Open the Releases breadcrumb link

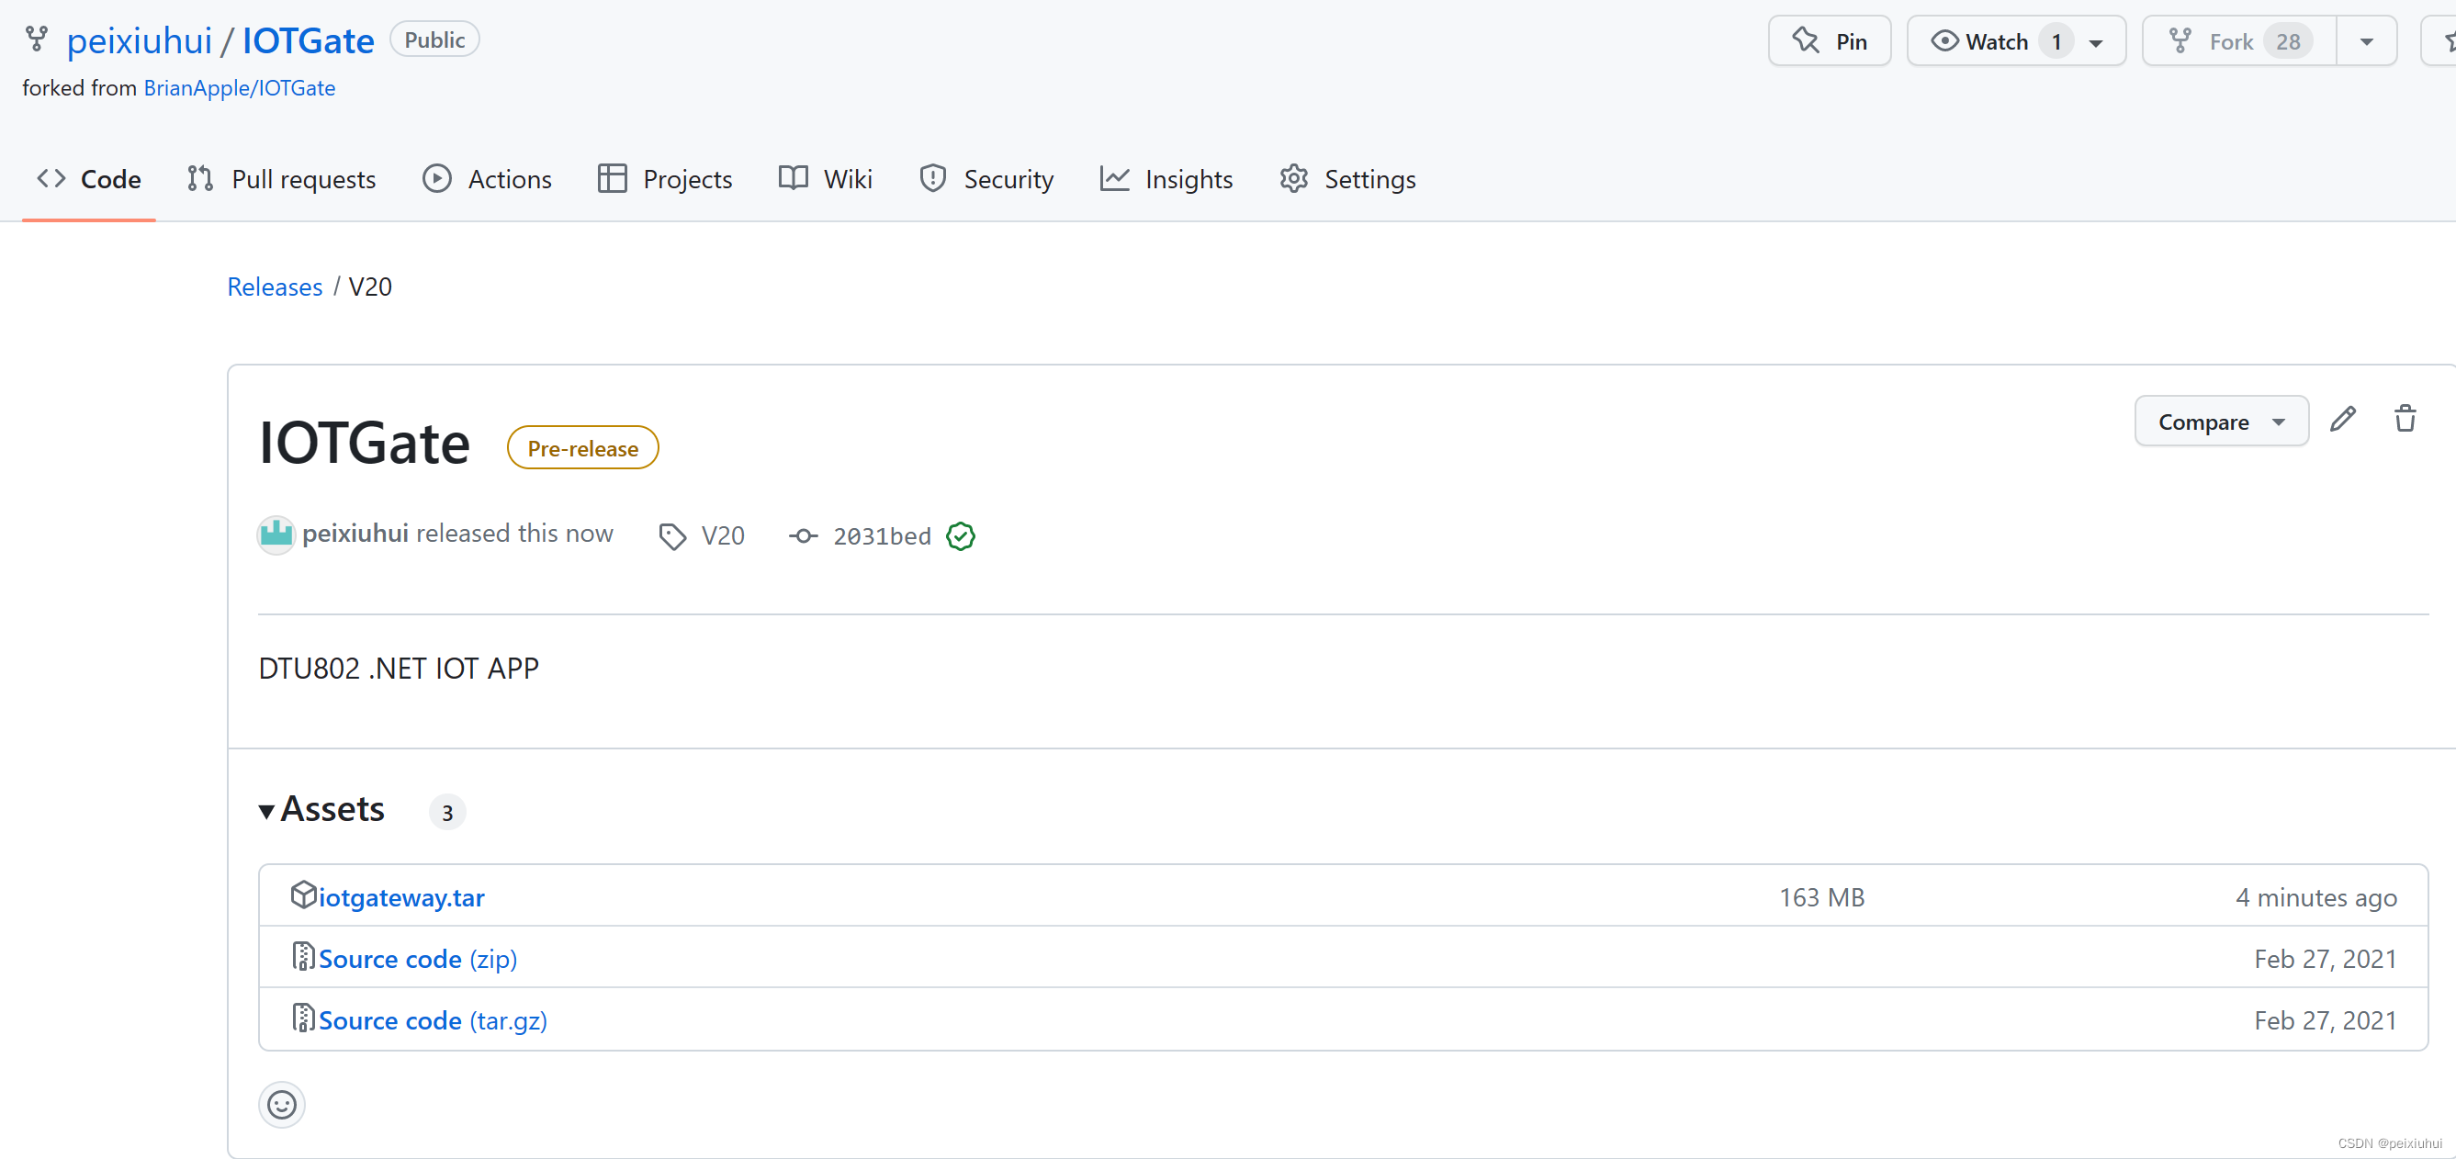click(275, 287)
